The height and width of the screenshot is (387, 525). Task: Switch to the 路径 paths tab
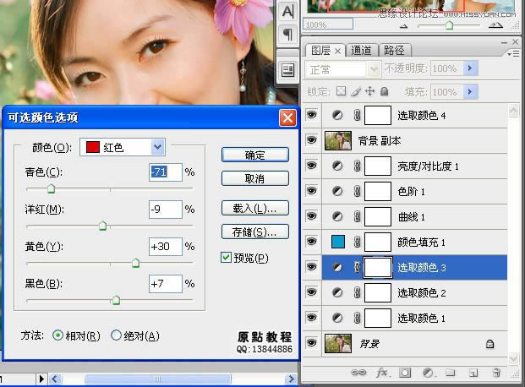tap(392, 51)
